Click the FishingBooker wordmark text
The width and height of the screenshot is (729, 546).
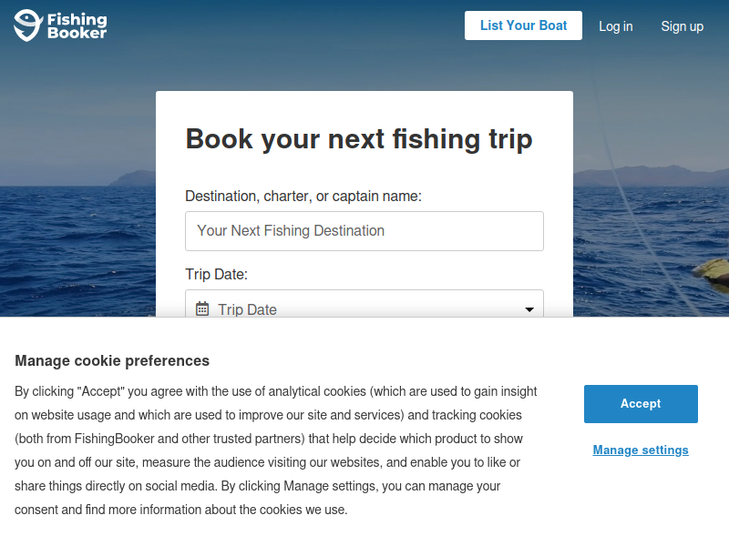77,25
